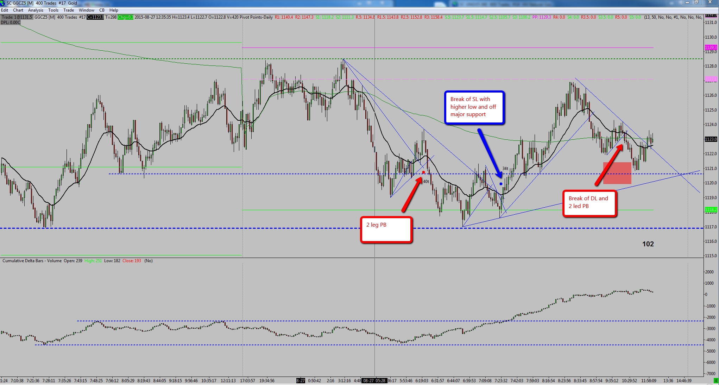Open the Analysis menu

pos(36,10)
